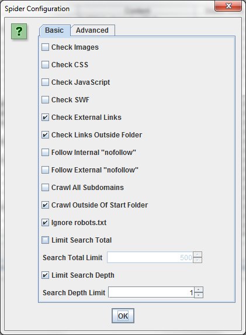Enable Crawl All Subdomains
246x335 pixels.
pos(45,187)
